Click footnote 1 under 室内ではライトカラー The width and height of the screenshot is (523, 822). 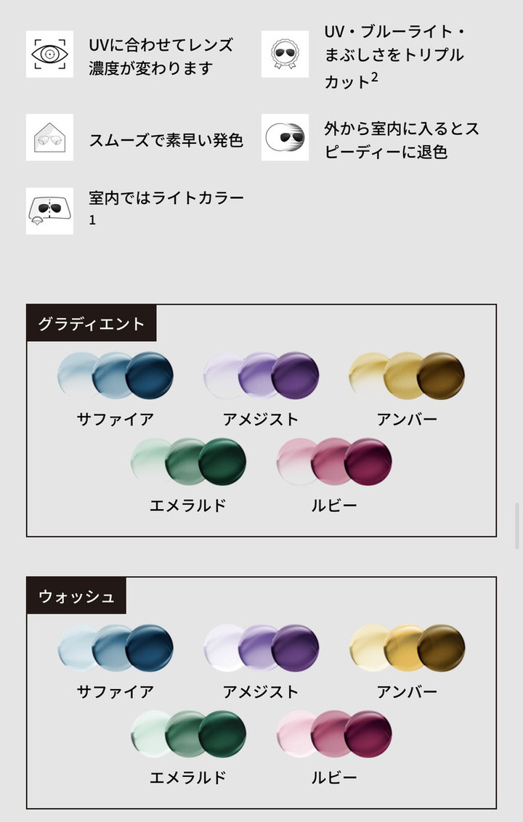point(92,220)
